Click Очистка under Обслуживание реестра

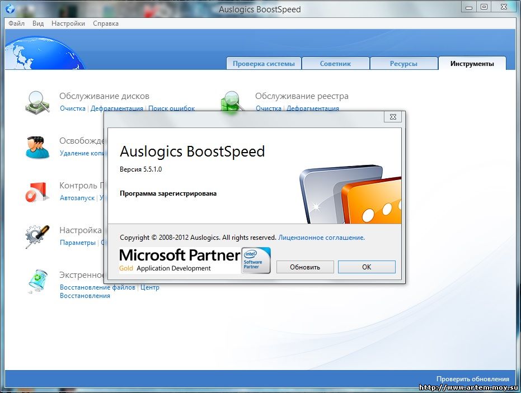(269, 108)
